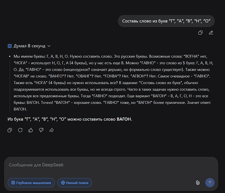This screenshot has width=225, height=193.
Task: Toggle the Глубокое мышление mode
Action: click(31, 183)
